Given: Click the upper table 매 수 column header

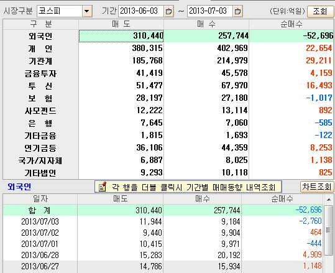Looking at the screenshot, I should pyautogui.click(x=206, y=24).
